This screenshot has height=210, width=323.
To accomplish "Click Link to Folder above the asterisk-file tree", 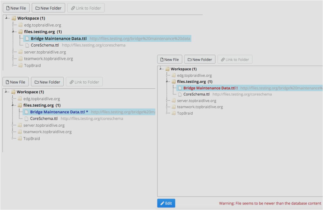I will point(84,82).
